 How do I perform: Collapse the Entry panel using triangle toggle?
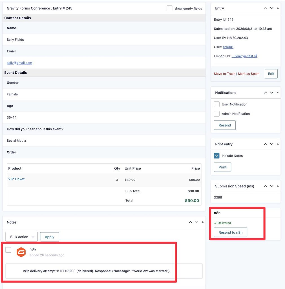[278, 8]
